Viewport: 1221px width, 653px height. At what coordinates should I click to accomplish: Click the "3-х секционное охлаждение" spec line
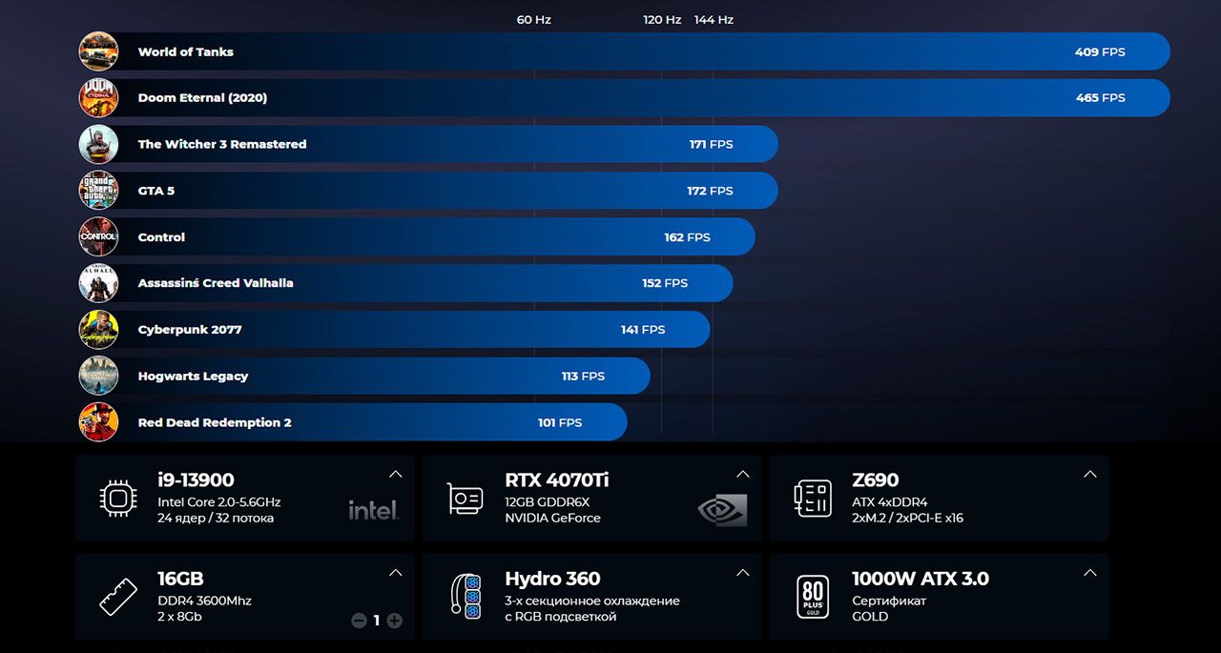(x=592, y=602)
